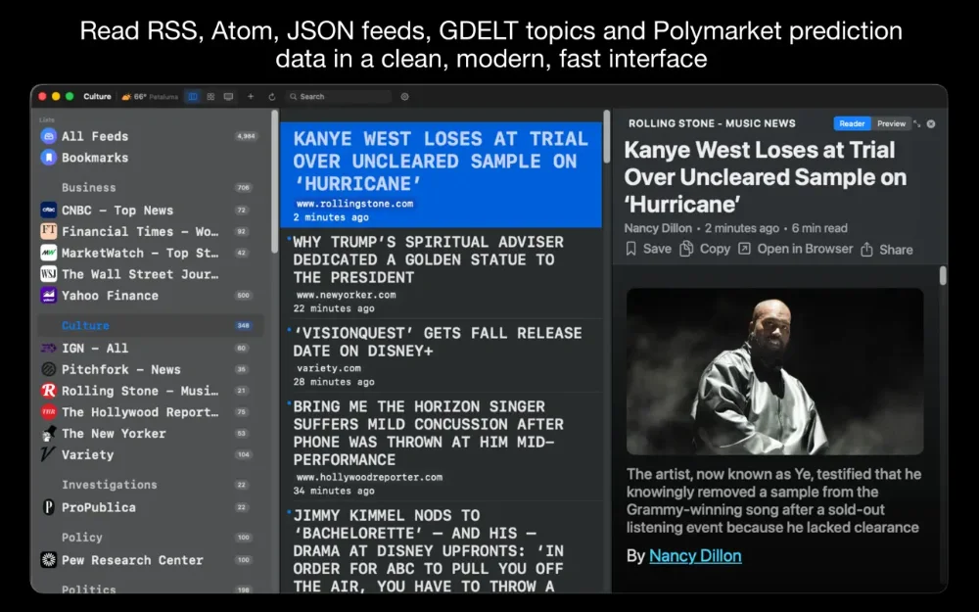Open the IGN – All feed

pos(150,348)
